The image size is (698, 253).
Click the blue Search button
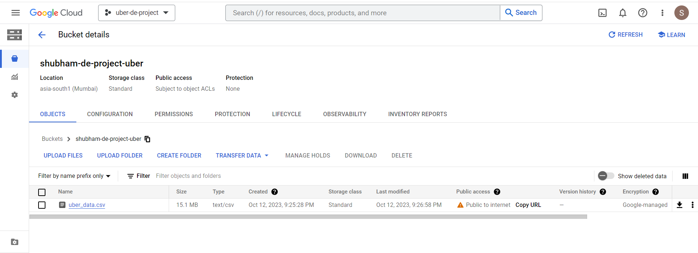(521, 13)
